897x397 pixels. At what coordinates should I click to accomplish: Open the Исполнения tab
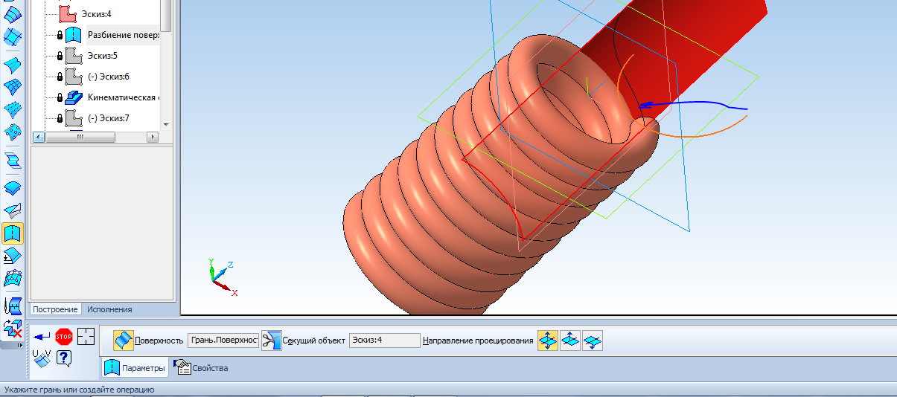109,309
